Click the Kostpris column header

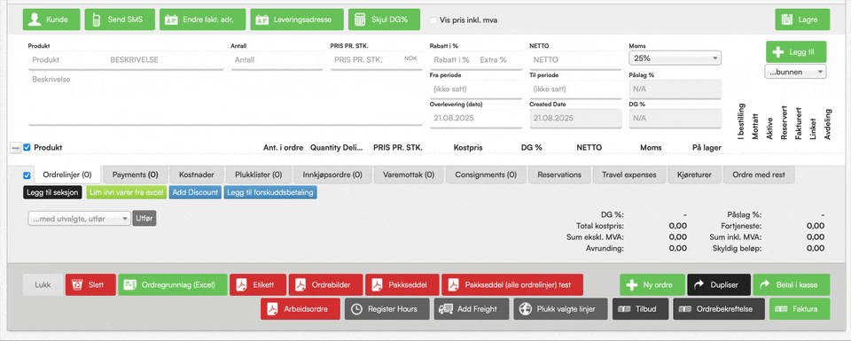click(467, 147)
